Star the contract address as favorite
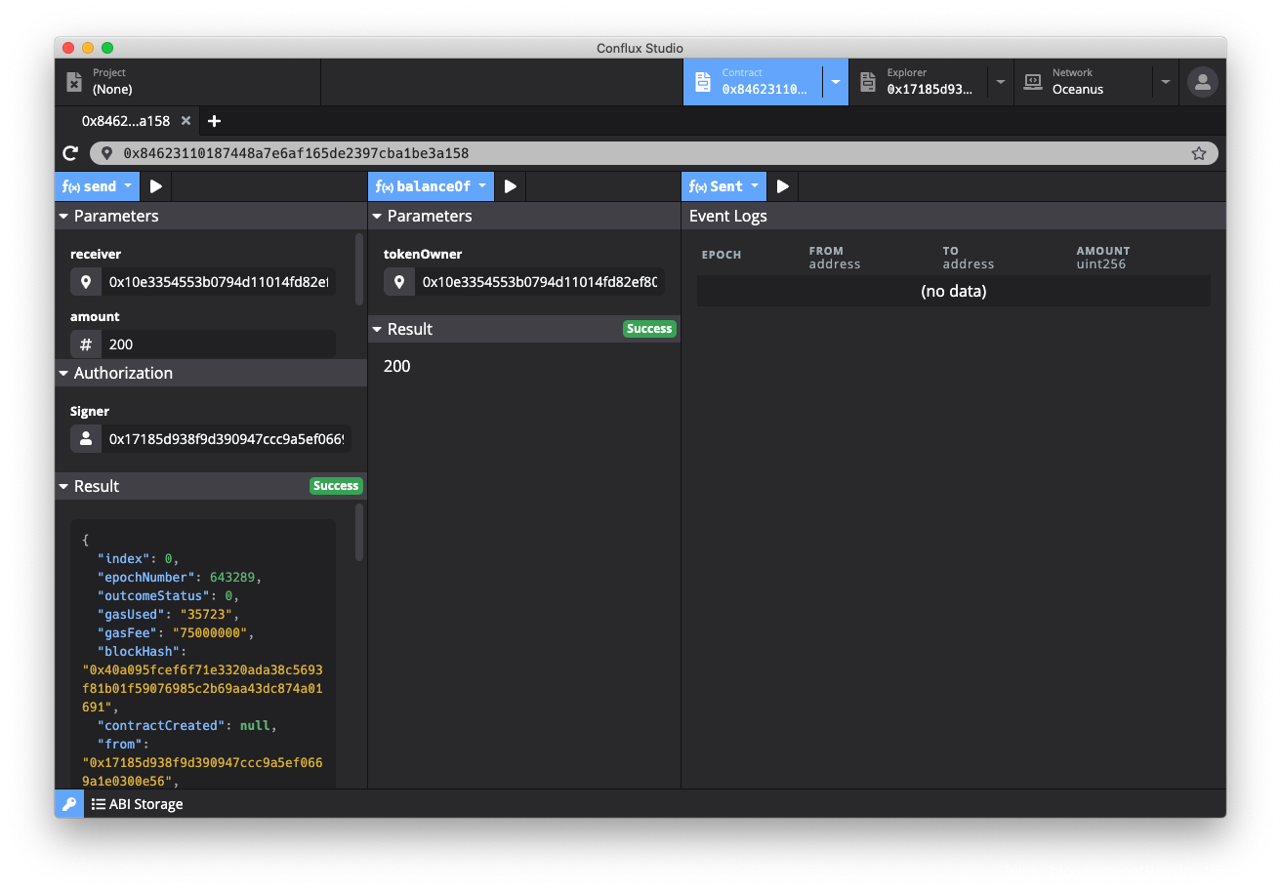This screenshot has height=890, width=1281. [x=1199, y=153]
